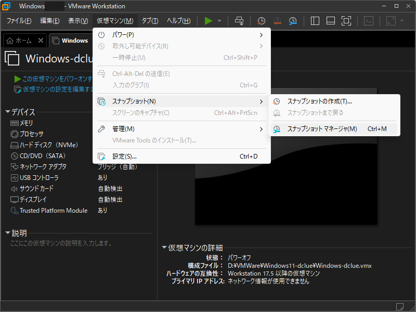Image resolution: width=416 pixels, height=312 pixels.
Task: Collapse the 説明 section
Action: (8, 233)
